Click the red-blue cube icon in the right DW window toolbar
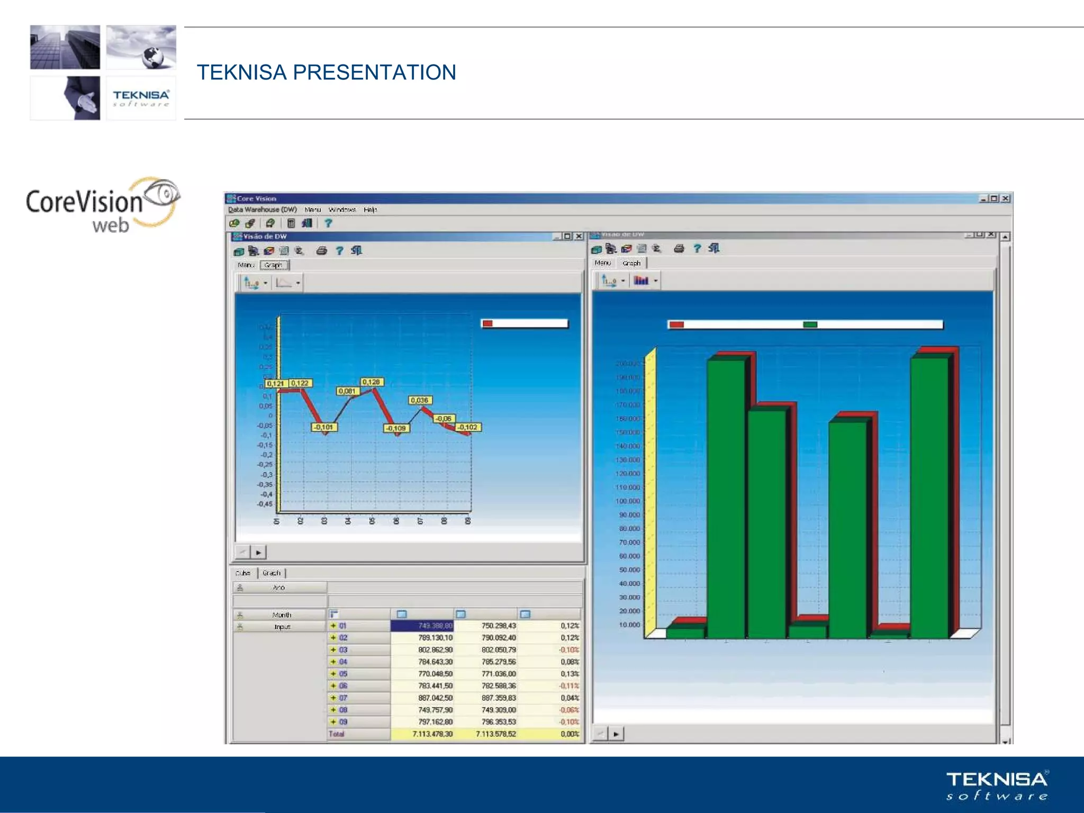Screen dimensions: 1084x813 (x=627, y=249)
